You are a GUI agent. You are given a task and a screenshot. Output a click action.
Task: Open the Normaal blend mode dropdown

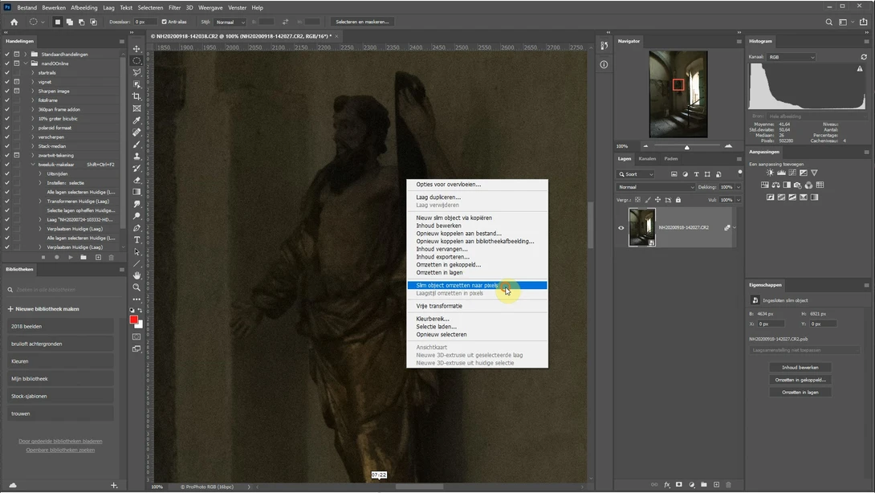pyautogui.click(x=656, y=187)
